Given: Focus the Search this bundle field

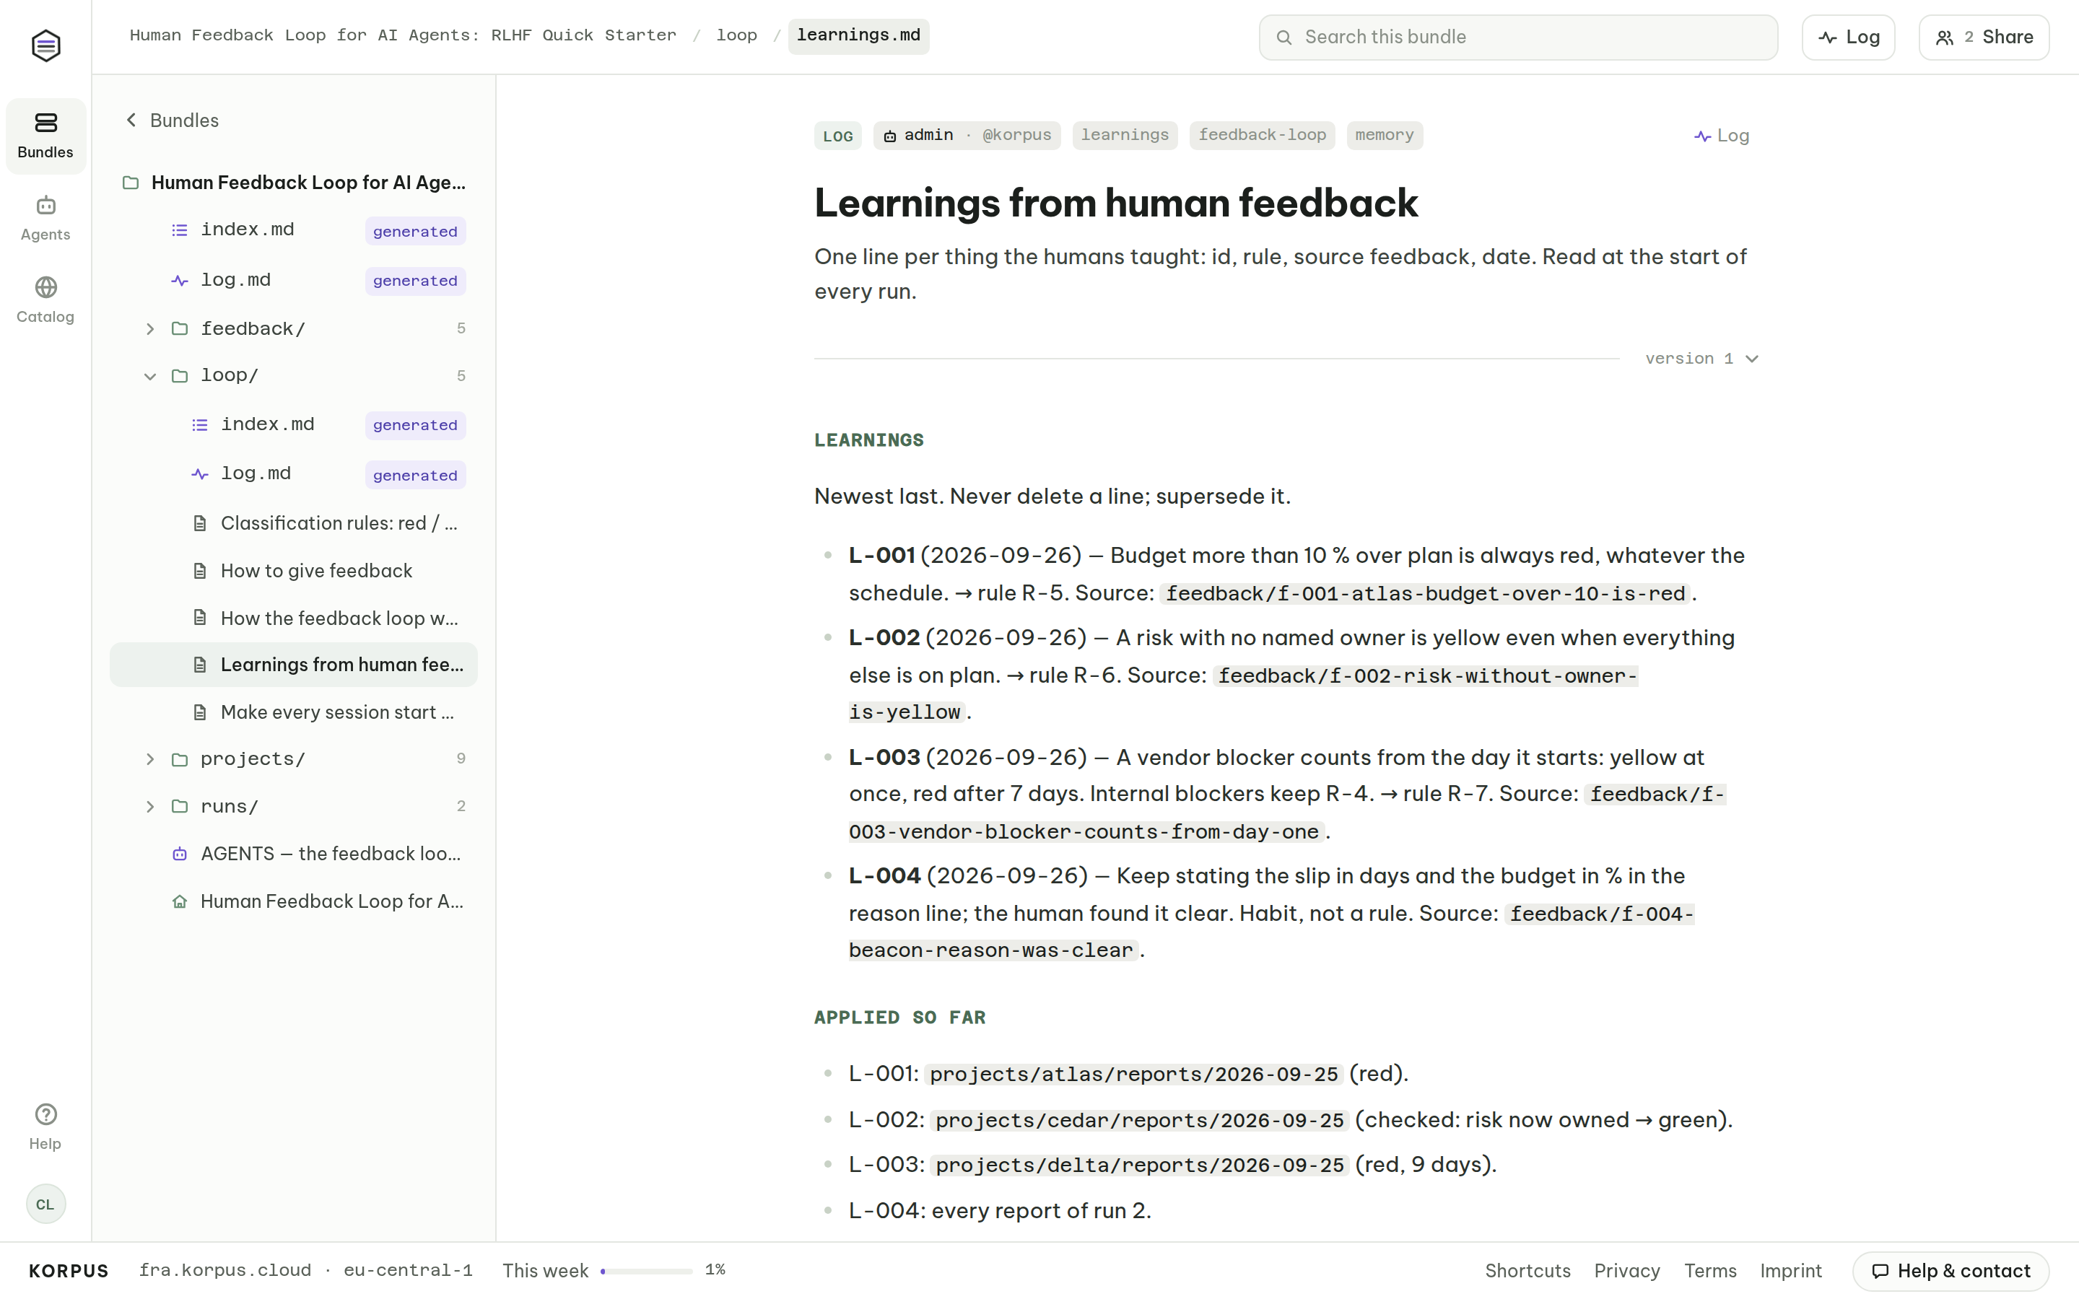Looking at the screenshot, I should point(1518,37).
